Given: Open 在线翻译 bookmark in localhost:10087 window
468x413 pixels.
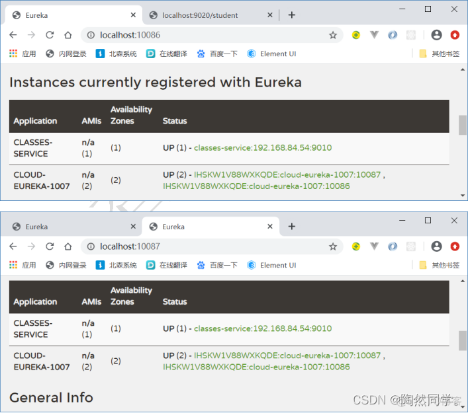Looking at the screenshot, I should point(167,265).
